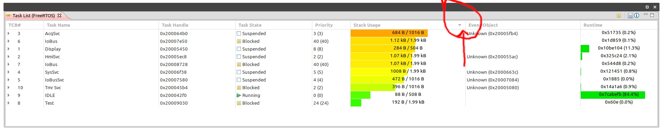Viewport: 663px width, 131px height.
Task: Click event object Unknown (0x200055ac)
Action: 492,57
